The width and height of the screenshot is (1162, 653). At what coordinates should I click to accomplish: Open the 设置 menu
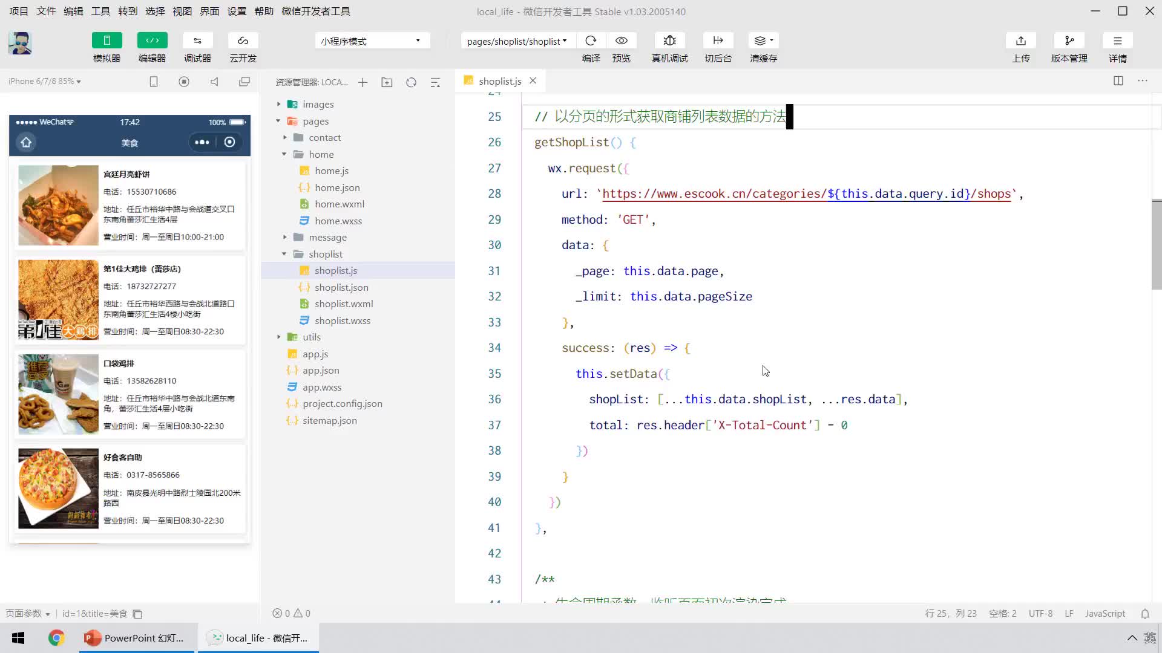point(237,11)
